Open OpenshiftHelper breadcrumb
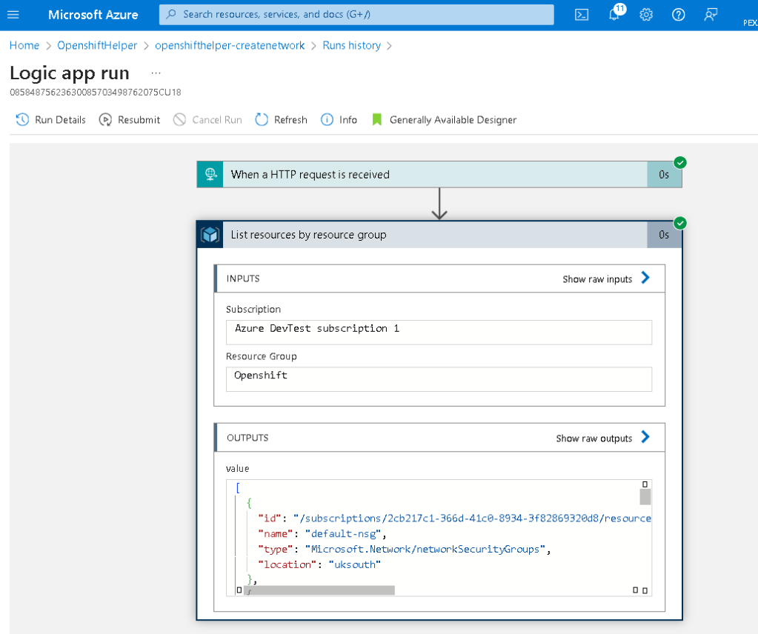 (97, 45)
